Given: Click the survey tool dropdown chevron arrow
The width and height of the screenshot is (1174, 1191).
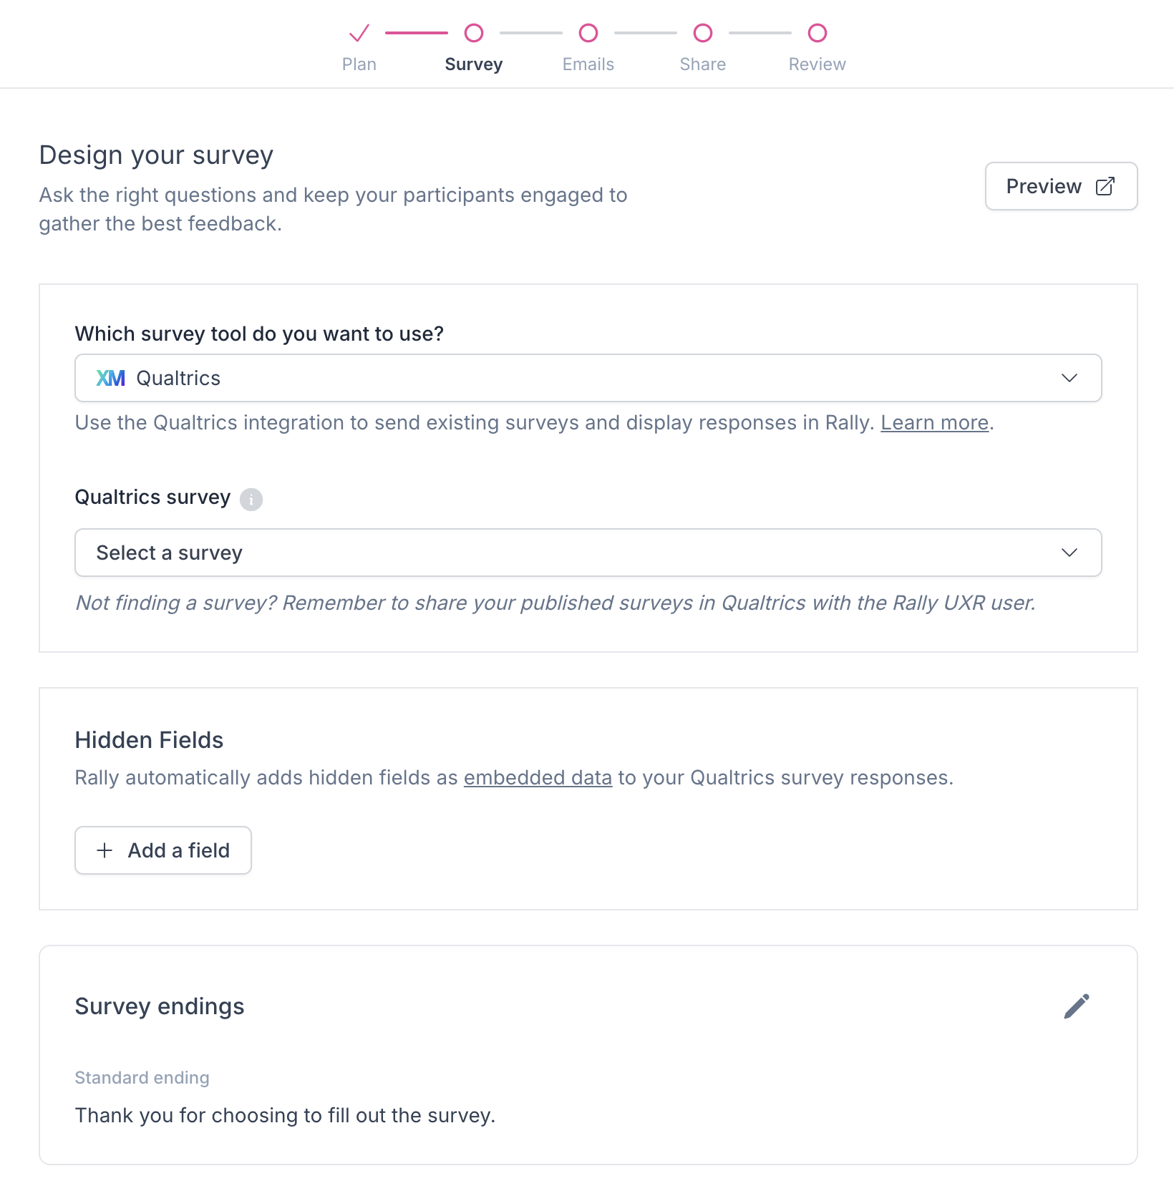Looking at the screenshot, I should coord(1069,378).
